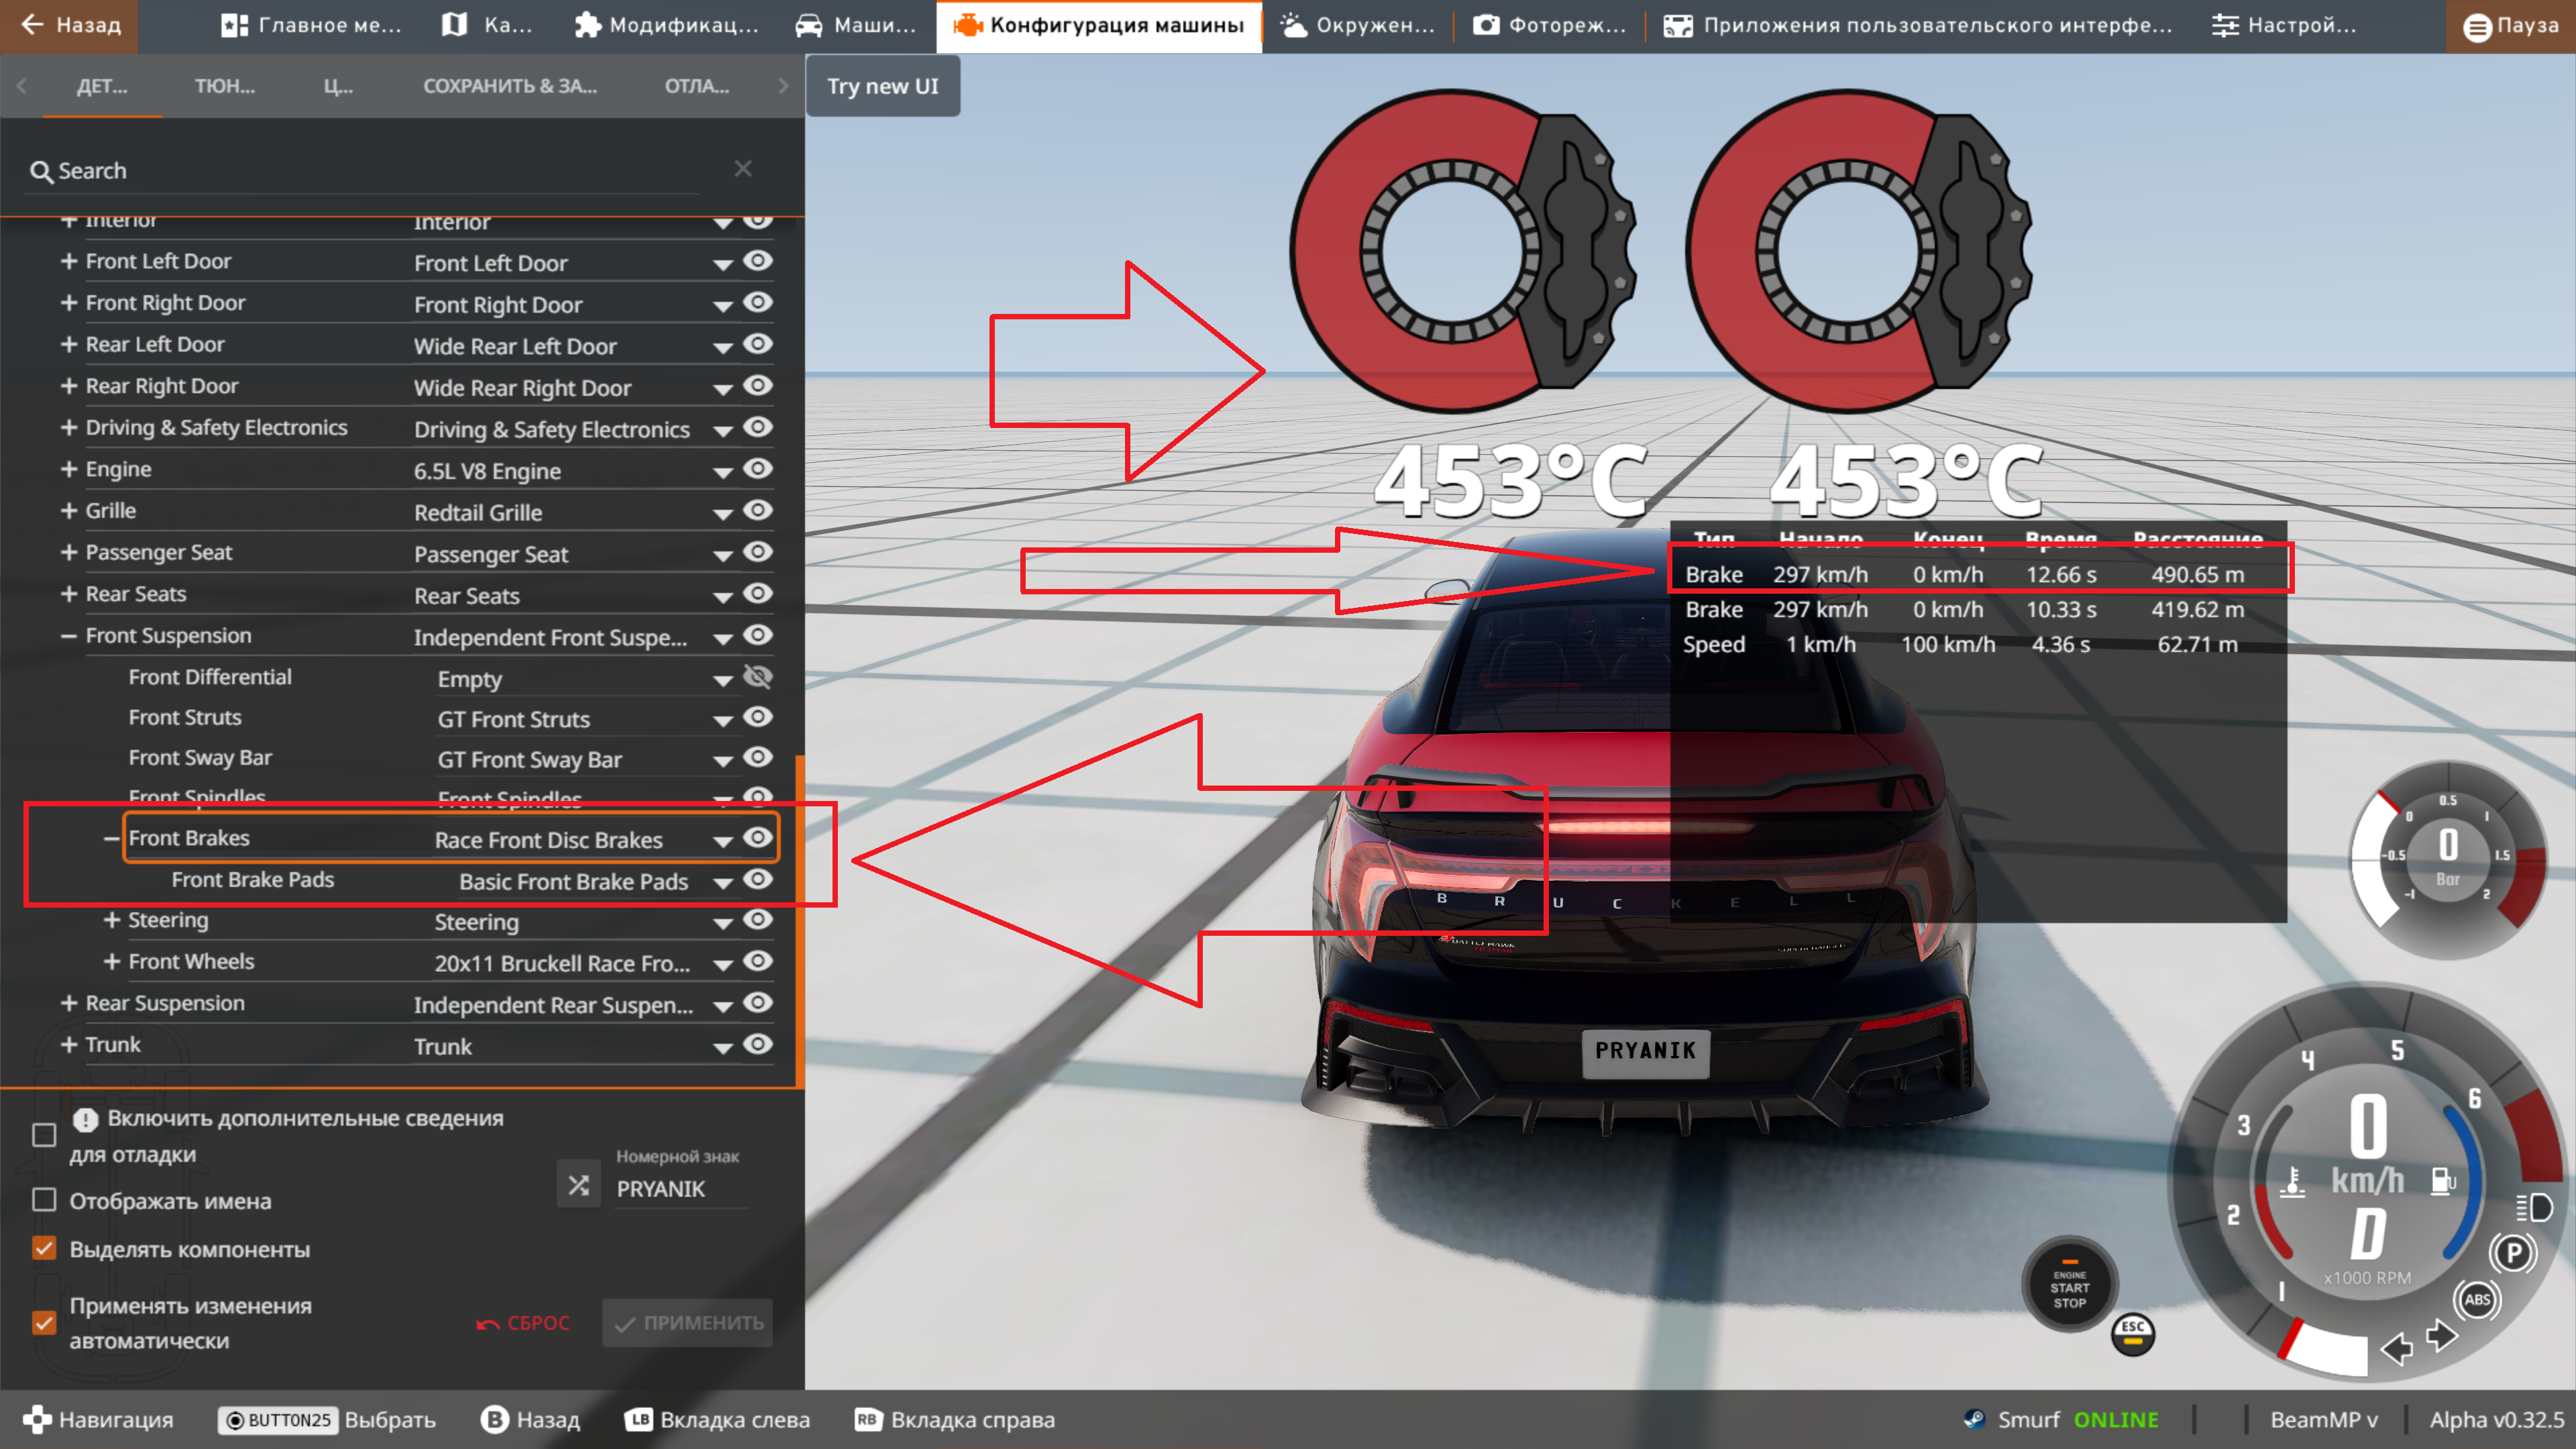
Task: Uncheck Выделять компоненты checkbox
Action: coord(44,1248)
